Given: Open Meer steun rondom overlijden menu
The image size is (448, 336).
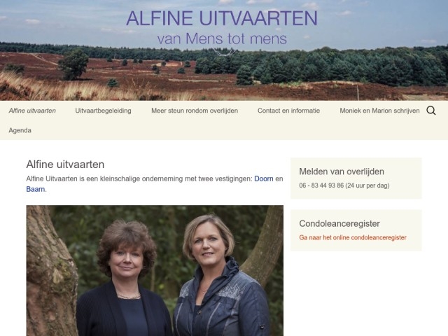Looking at the screenshot, I should (x=195, y=111).
